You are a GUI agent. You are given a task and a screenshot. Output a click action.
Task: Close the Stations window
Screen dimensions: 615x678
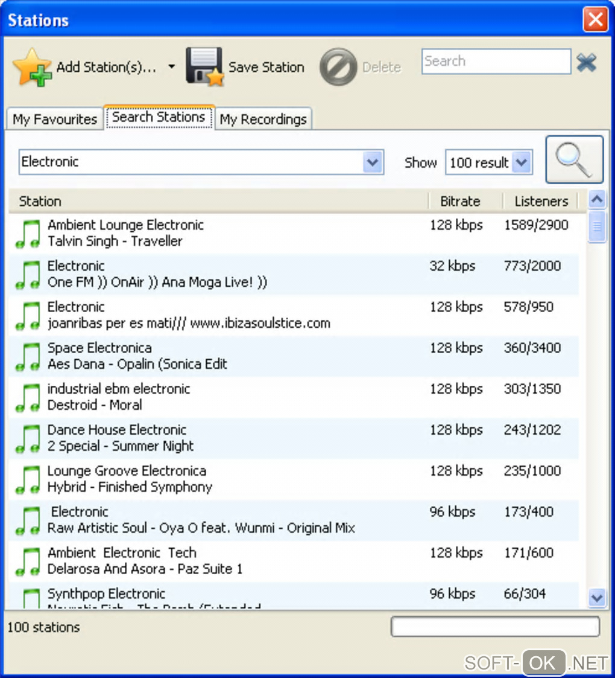[x=596, y=19]
